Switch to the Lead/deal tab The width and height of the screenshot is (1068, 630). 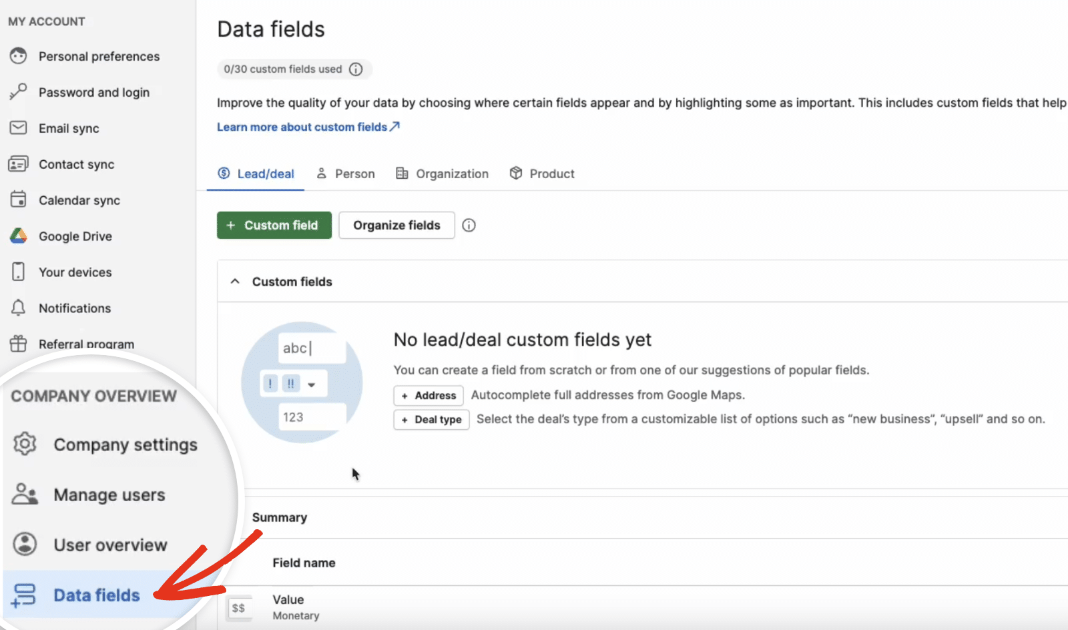pyautogui.click(x=256, y=174)
